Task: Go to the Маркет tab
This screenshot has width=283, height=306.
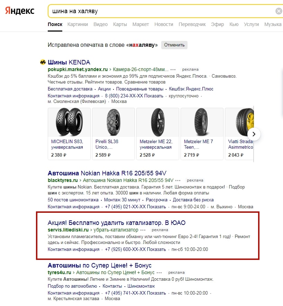Action: pyautogui.click(x=140, y=24)
